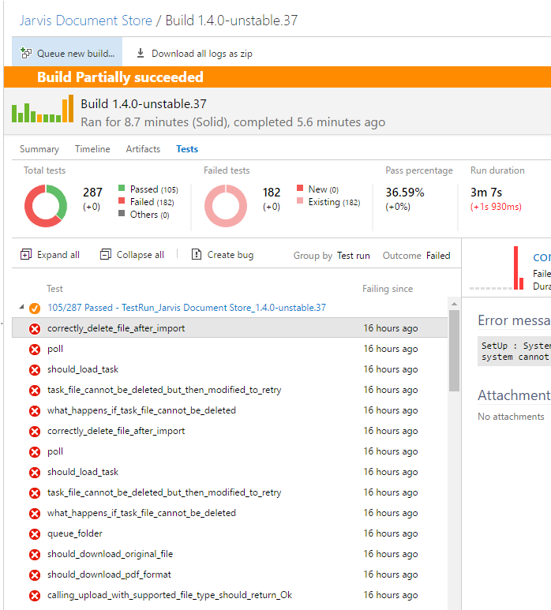
Task: Click the Queue new build icon
Action: tap(26, 54)
